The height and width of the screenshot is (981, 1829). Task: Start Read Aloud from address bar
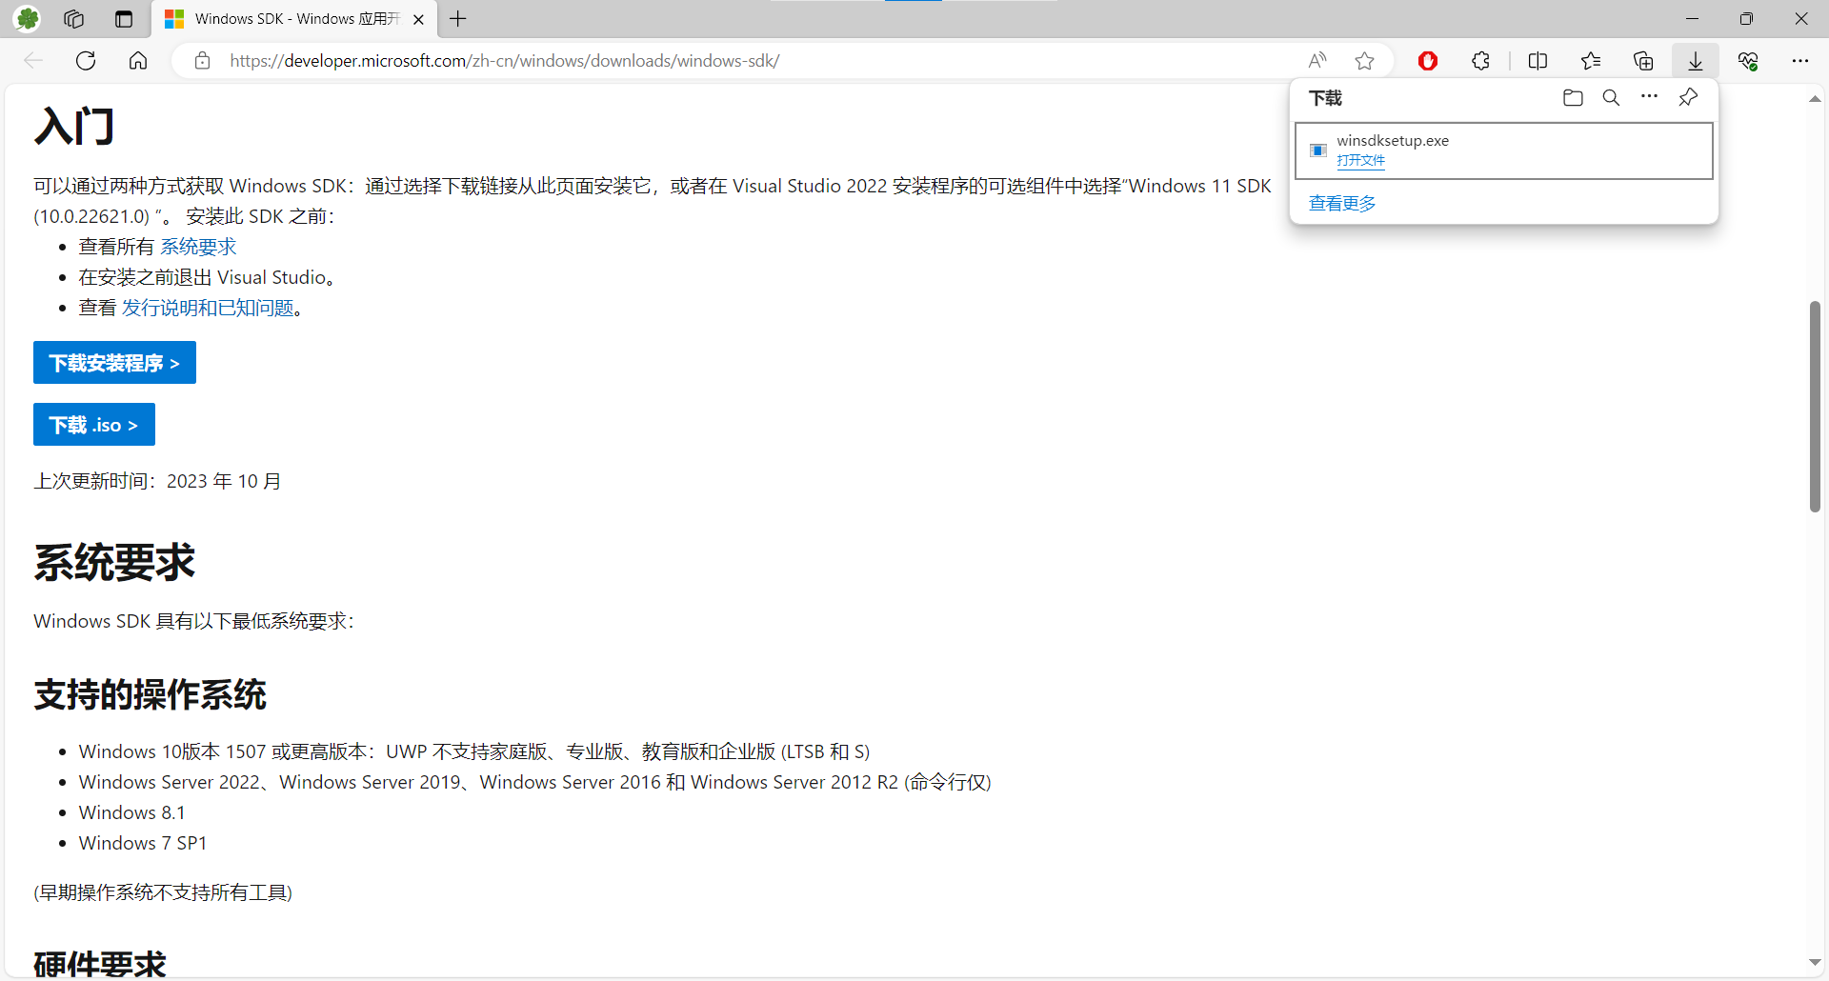[1317, 61]
